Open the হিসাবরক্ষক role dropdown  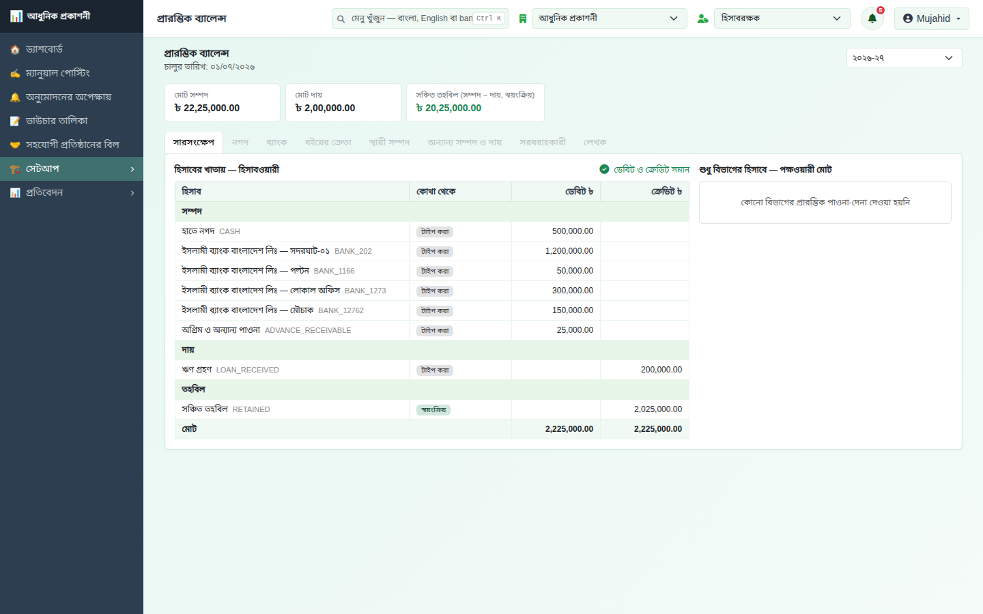click(x=782, y=18)
